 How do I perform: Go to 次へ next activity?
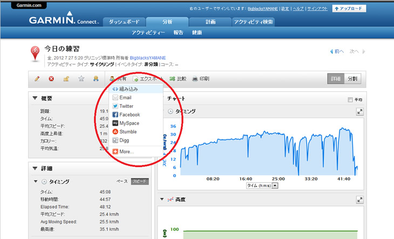(357, 51)
